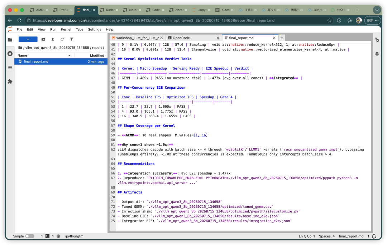Click the site info icon beside the URL

[29, 20]
